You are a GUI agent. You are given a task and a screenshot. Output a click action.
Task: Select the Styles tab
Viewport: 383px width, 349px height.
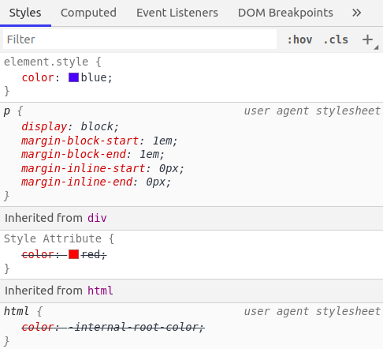pos(25,13)
